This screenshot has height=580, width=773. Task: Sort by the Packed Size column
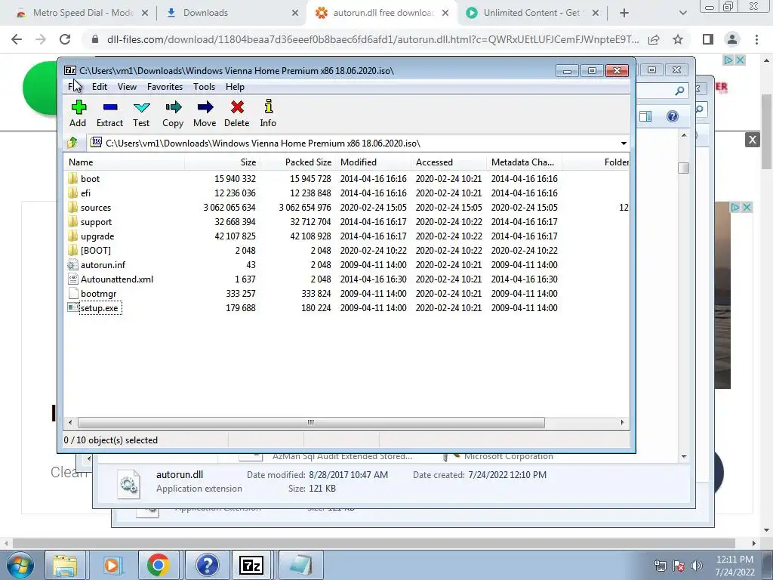click(x=297, y=162)
